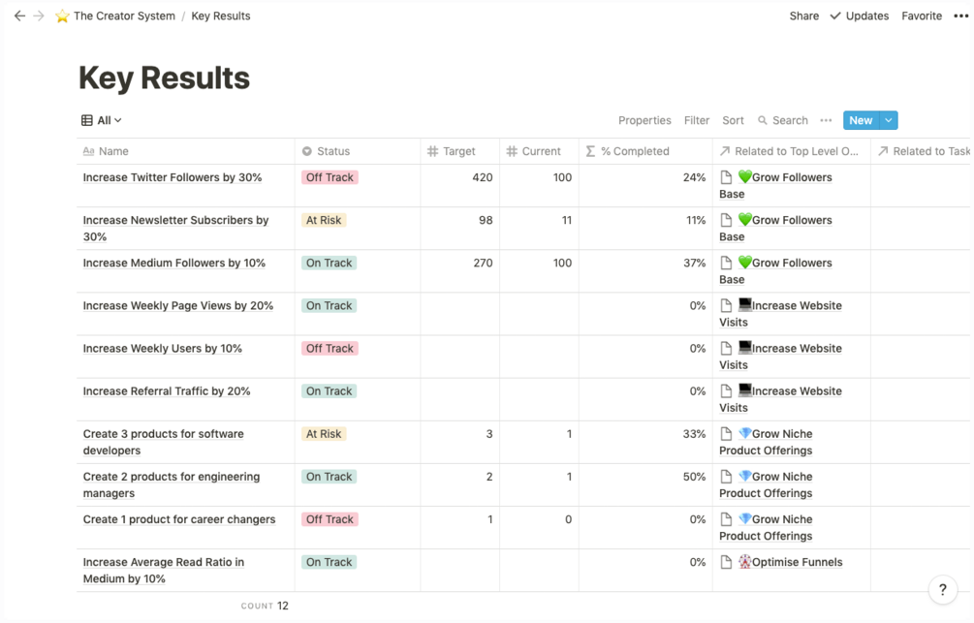
Task: Click the star icon beside The Creator System
Action: pos(63,16)
